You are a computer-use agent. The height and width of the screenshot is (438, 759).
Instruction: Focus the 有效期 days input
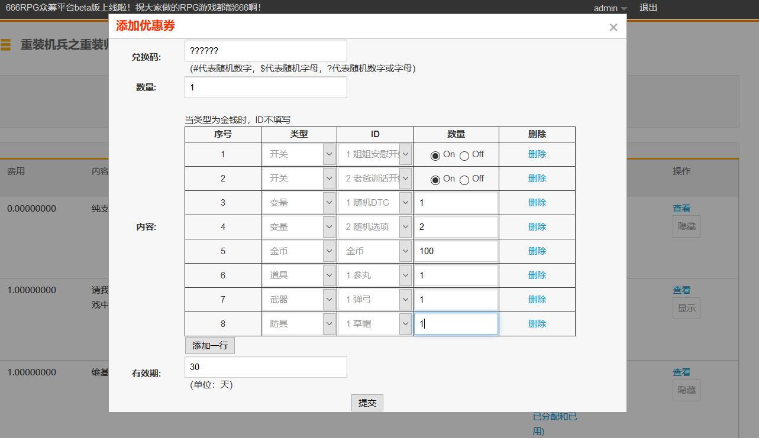tap(266, 367)
